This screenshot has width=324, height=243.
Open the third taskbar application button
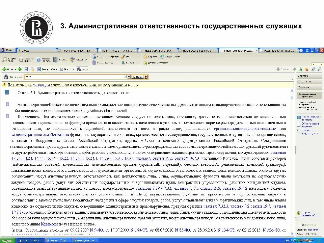point(85,241)
